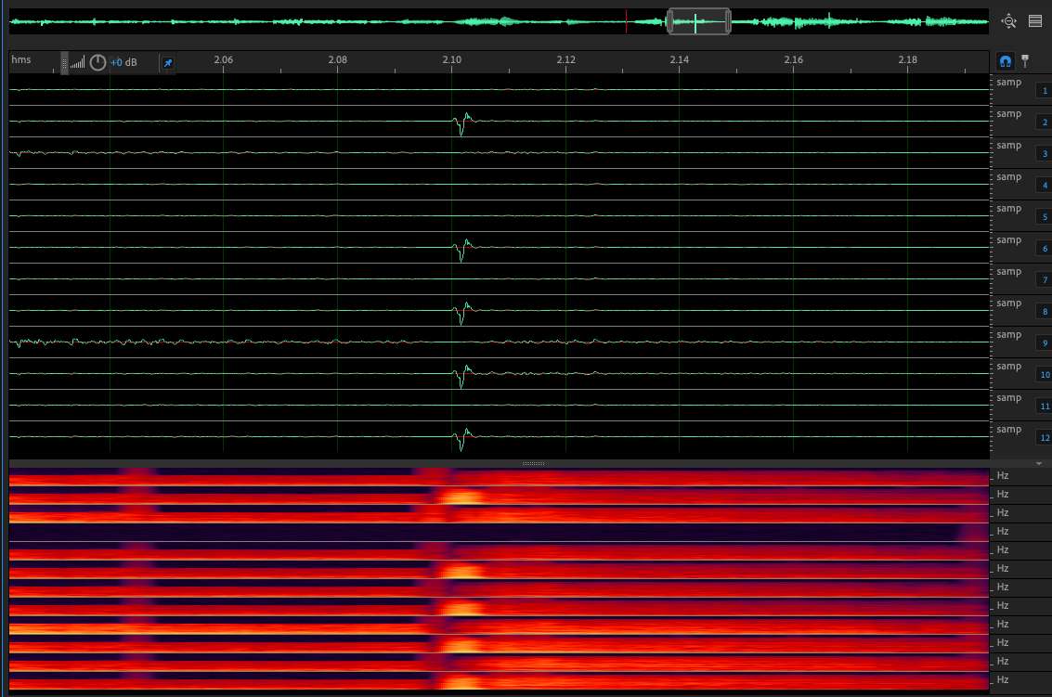Disable channel 9 with its number button

[x=1045, y=343]
